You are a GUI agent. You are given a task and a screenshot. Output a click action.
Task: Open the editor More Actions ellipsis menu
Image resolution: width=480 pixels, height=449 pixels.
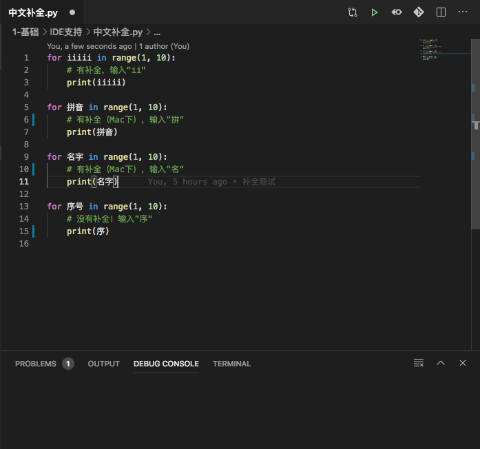(463, 12)
